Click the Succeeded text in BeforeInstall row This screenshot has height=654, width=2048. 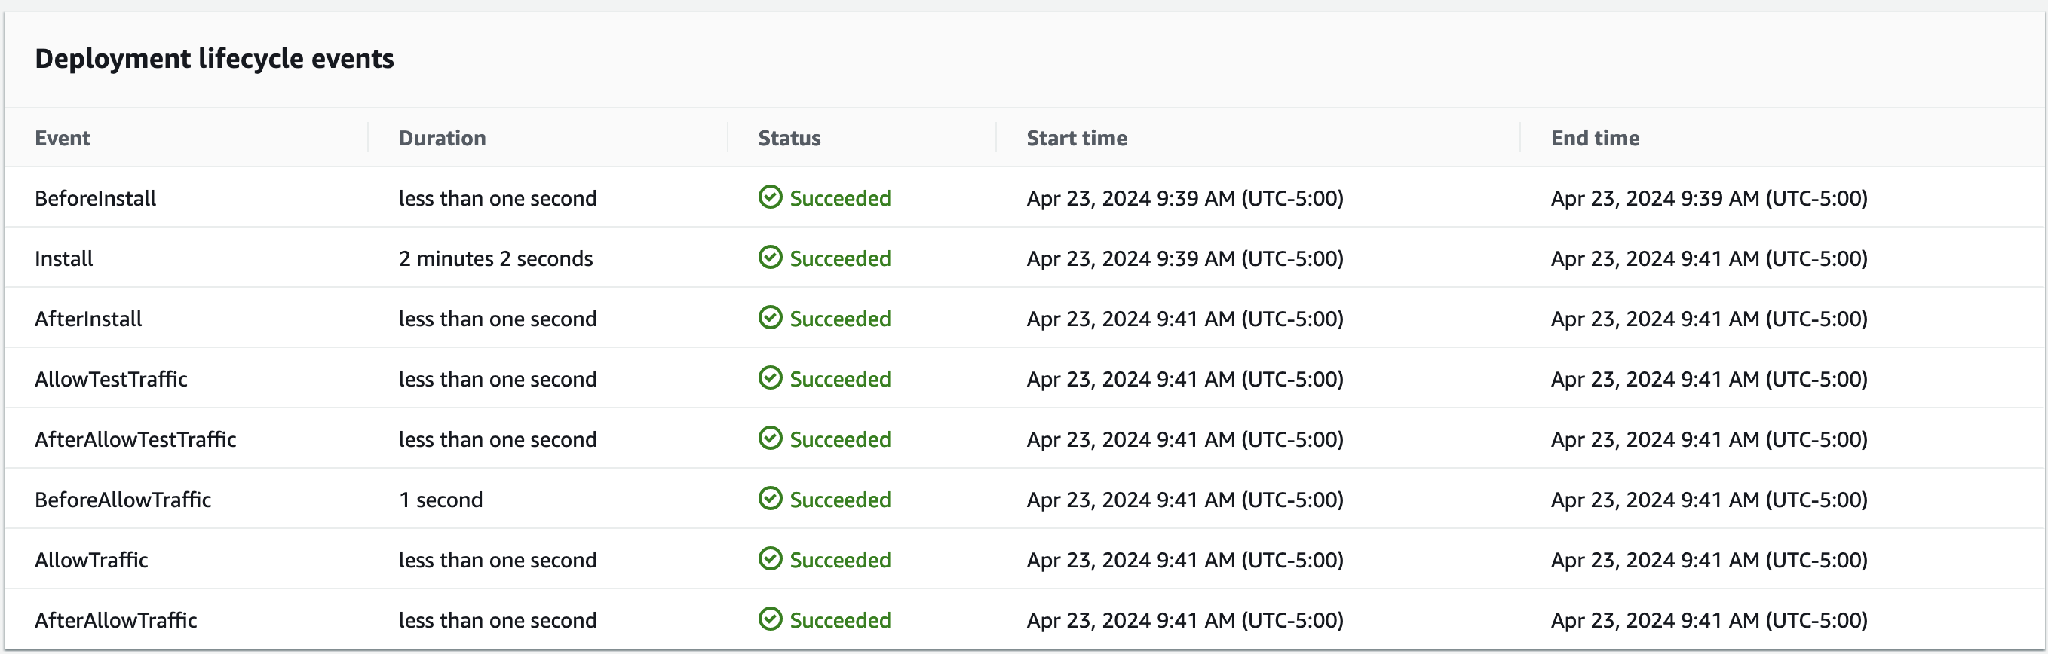pyautogui.click(x=840, y=199)
